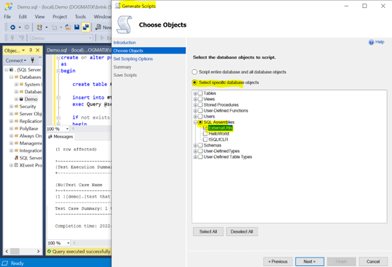Uncheck the ExternalUtils assembly checkbox
Viewport: 392px width, 267px height.
[x=205, y=128]
